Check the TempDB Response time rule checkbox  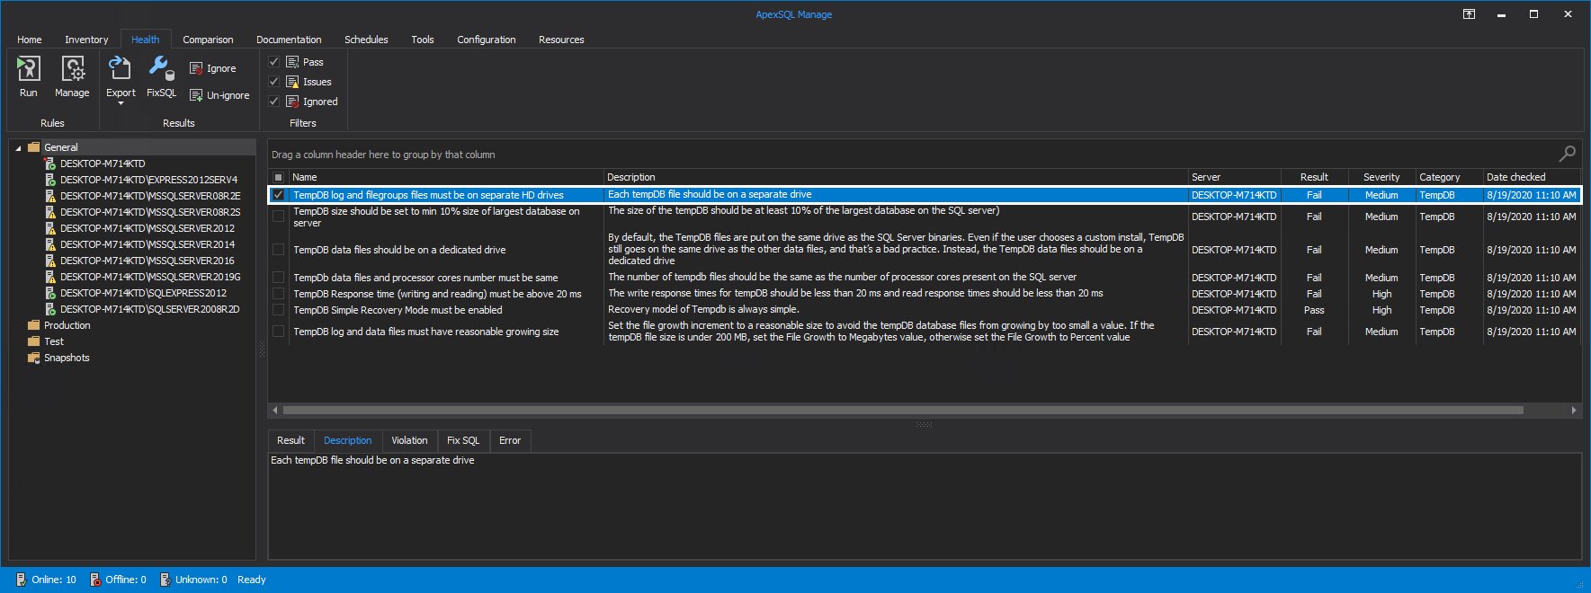tap(279, 294)
